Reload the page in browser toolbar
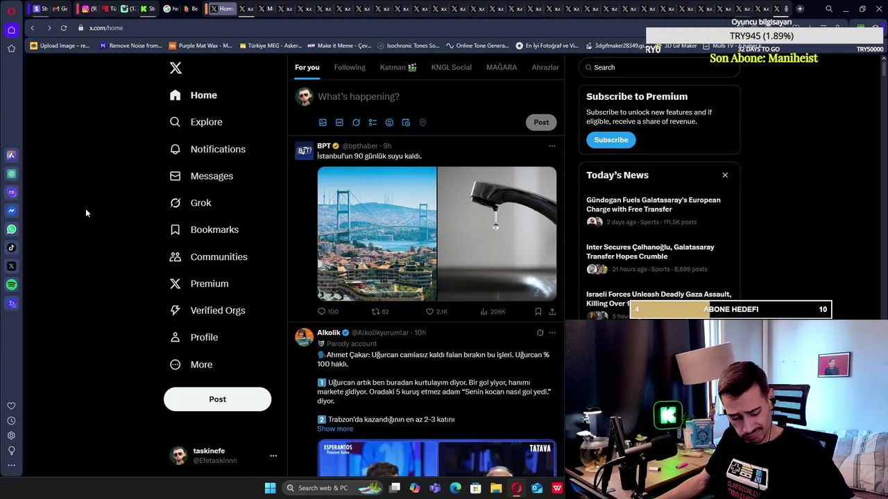The height and width of the screenshot is (499, 888). (x=64, y=28)
